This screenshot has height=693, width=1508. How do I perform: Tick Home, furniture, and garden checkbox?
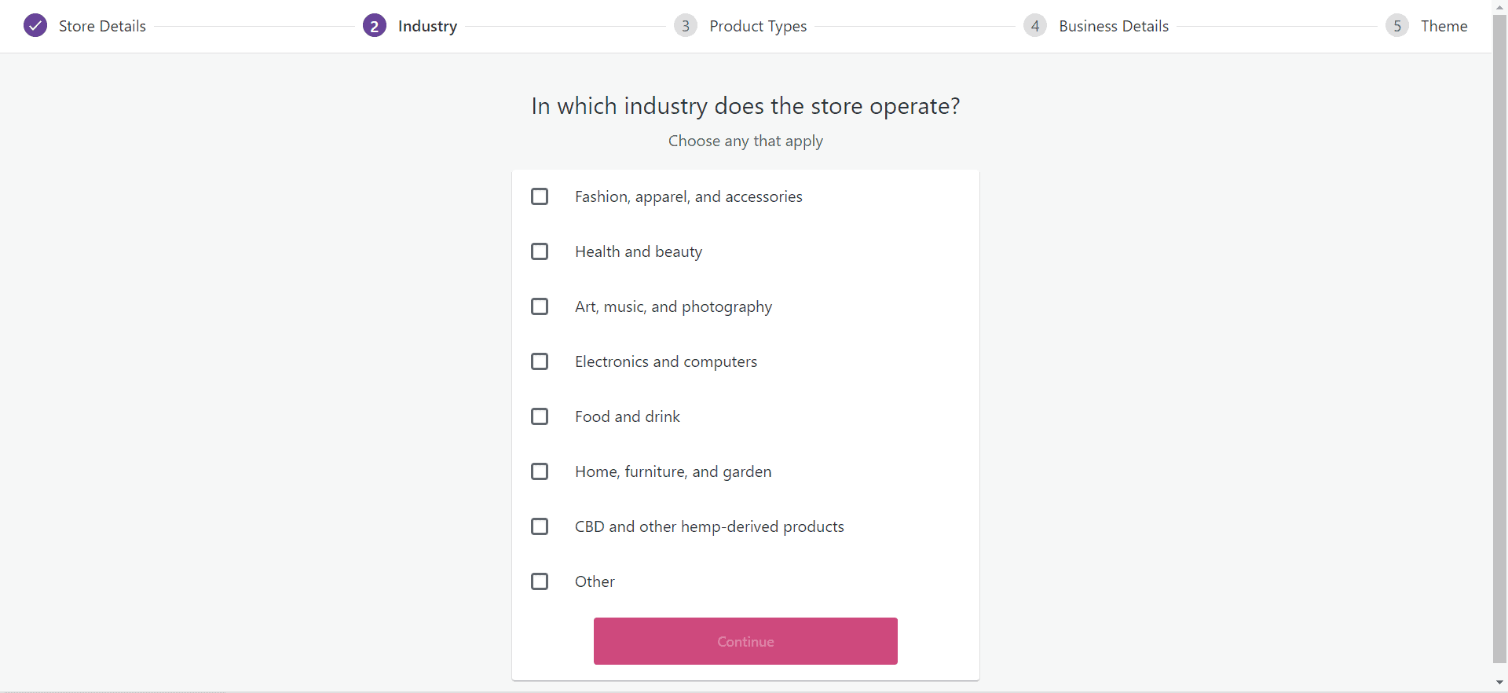coord(540,471)
